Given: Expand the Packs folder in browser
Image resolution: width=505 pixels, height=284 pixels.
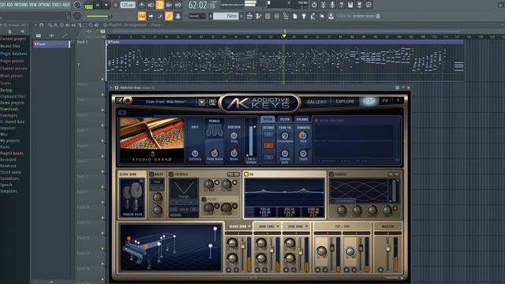Looking at the screenshot, I should [x=5, y=147].
